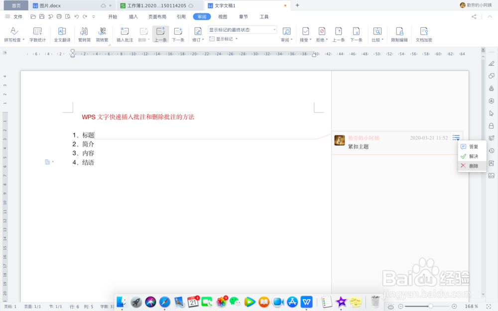498x311 pixels.
Task: Click 解决 to resolve the comment
Action: 471,156
